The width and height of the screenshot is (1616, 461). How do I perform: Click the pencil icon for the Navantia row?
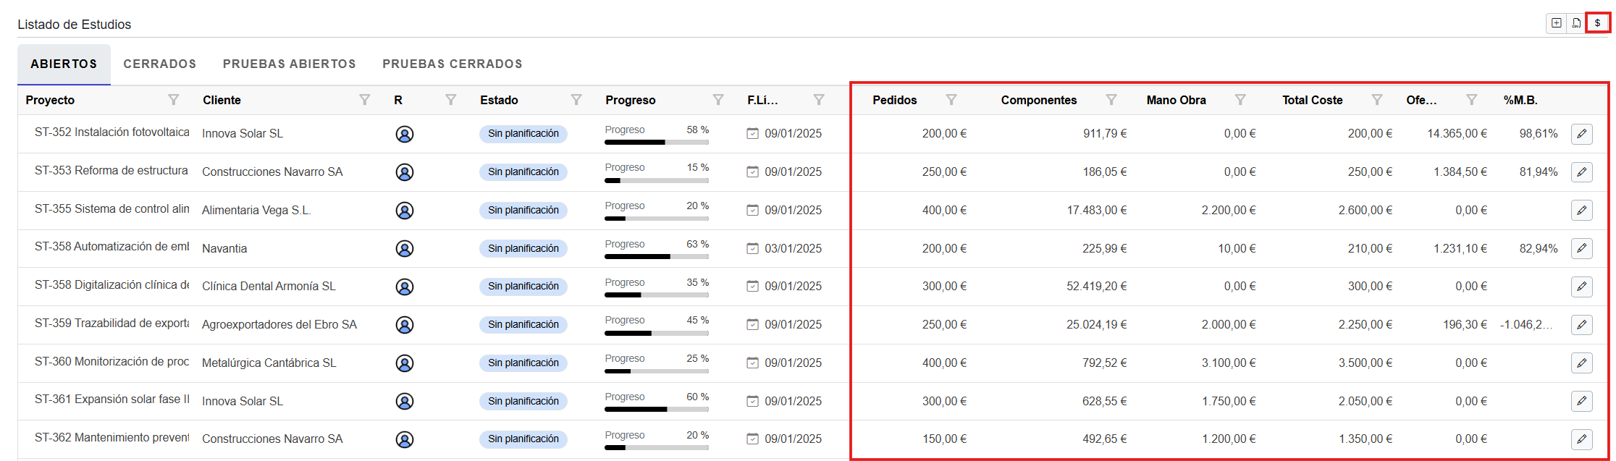pos(1581,248)
